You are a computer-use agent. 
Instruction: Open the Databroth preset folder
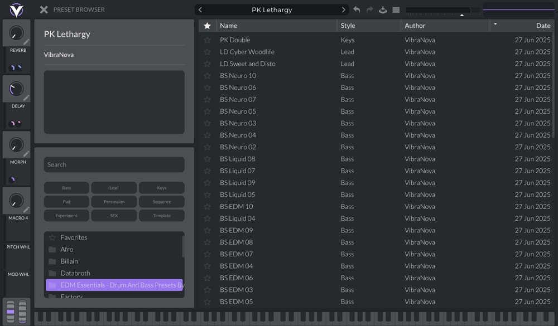(x=114, y=273)
